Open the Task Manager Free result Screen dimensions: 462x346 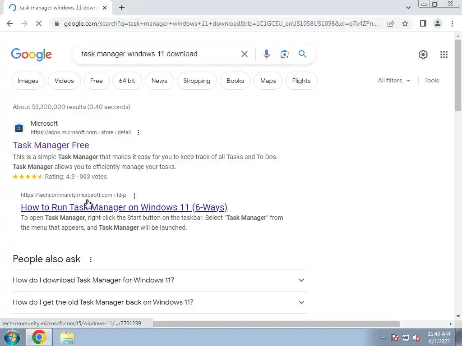[x=51, y=145]
